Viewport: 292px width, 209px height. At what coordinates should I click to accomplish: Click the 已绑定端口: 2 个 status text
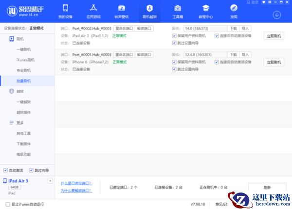(x=124, y=187)
